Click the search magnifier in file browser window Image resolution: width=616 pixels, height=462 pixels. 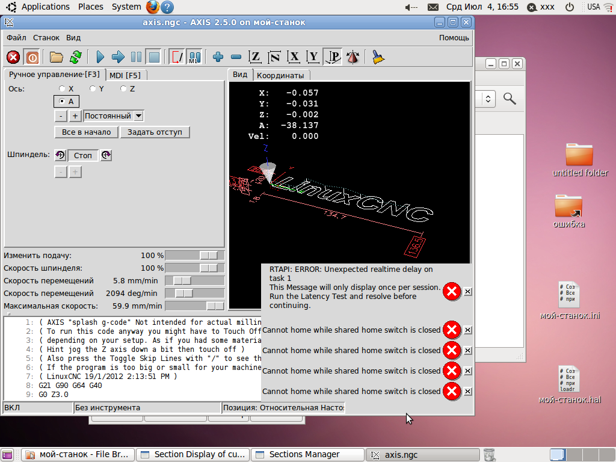510,99
